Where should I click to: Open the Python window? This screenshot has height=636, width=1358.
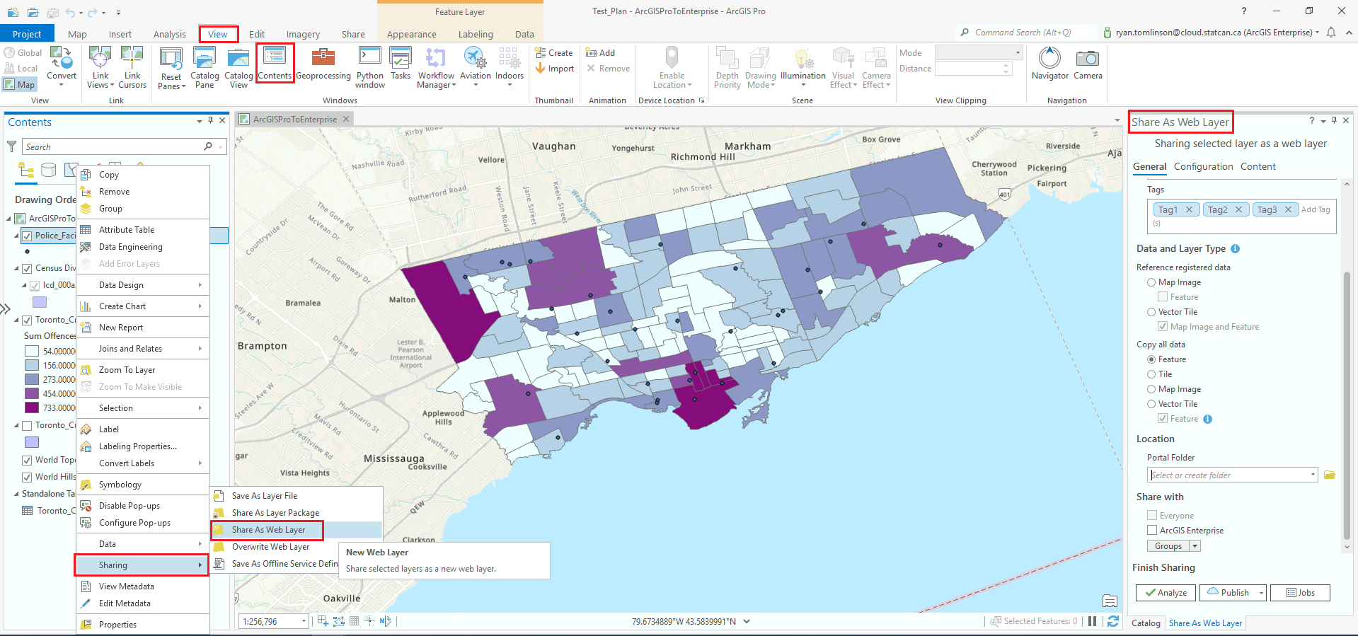click(370, 67)
